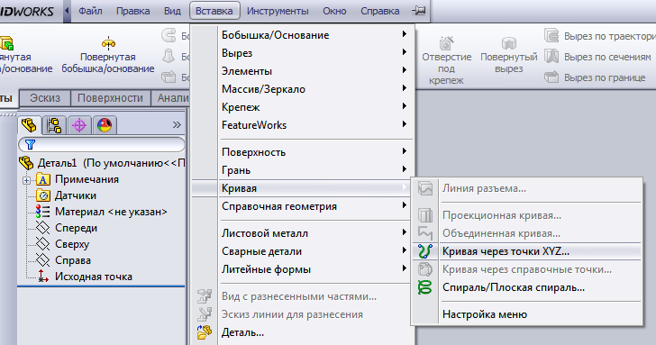Click the design tree filter field
Viewport: 656px width, 345px height.
click(x=102, y=145)
